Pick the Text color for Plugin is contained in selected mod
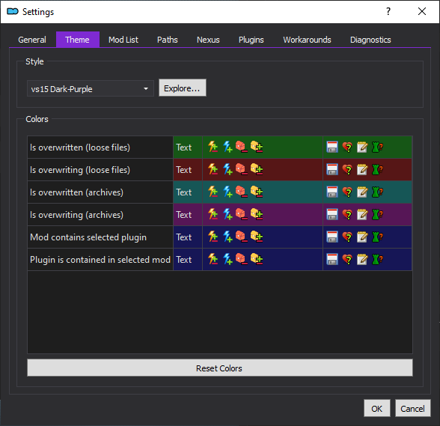The width and height of the screenshot is (440, 426). [x=188, y=260]
